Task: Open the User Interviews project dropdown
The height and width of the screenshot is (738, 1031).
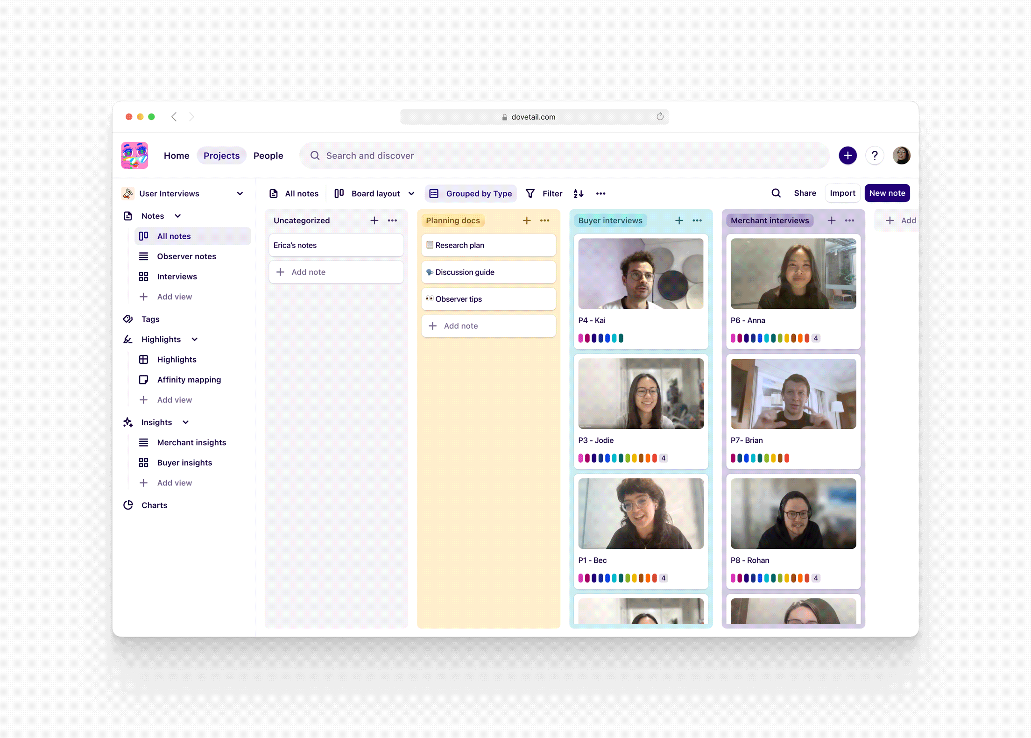Action: pos(240,193)
